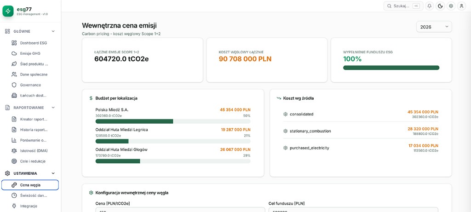Click the gear icon beside purchased_electricity
Image resolution: width=471 pixels, height=212 pixels.
pyautogui.click(x=285, y=148)
